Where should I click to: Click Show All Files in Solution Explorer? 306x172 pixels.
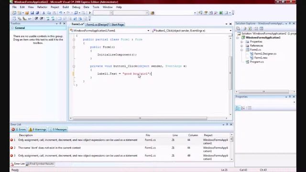(244, 29)
